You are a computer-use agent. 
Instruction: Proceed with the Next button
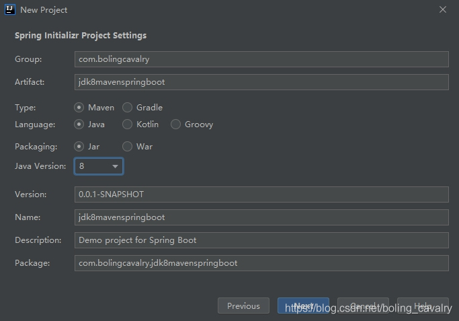pyautogui.click(x=303, y=306)
